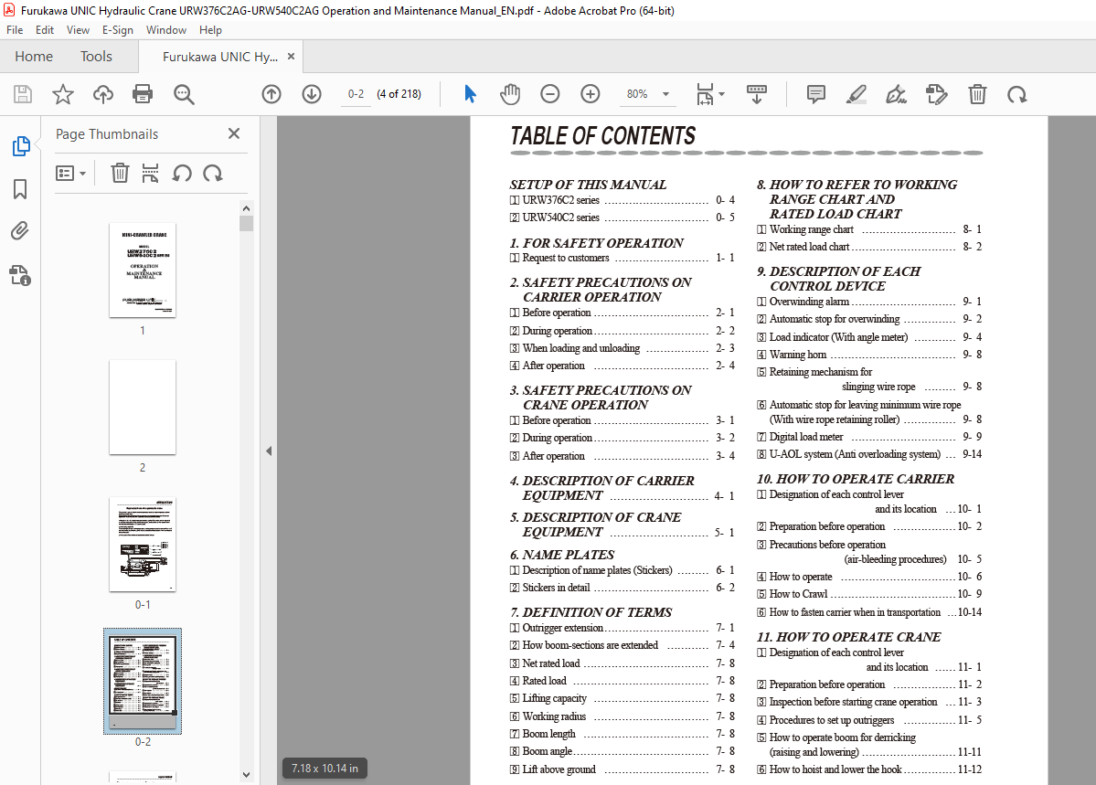The image size is (1096, 785).
Task: Collapse the left navigation pane arrow
Action: 269,451
